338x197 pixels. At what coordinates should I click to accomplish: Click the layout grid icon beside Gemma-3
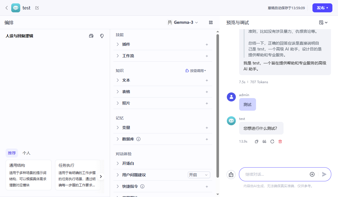(x=211, y=22)
